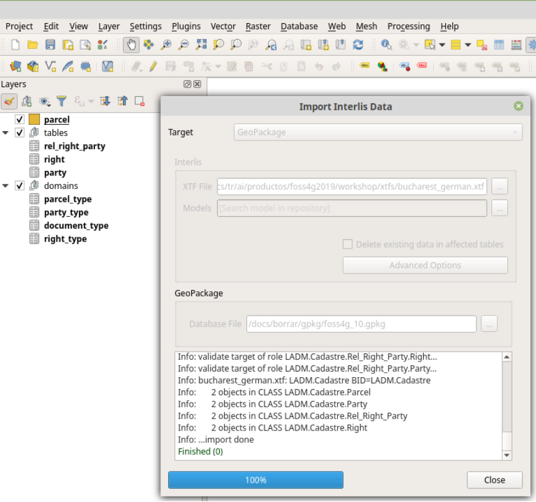Open the Data Source Manager icon
The width and height of the screenshot is (536, 502).
[x=16, y=66]
